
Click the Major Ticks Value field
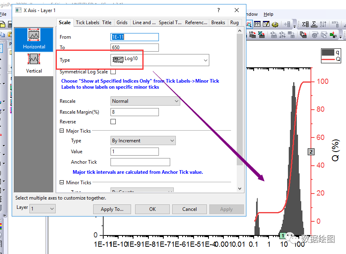coord(134,151)
